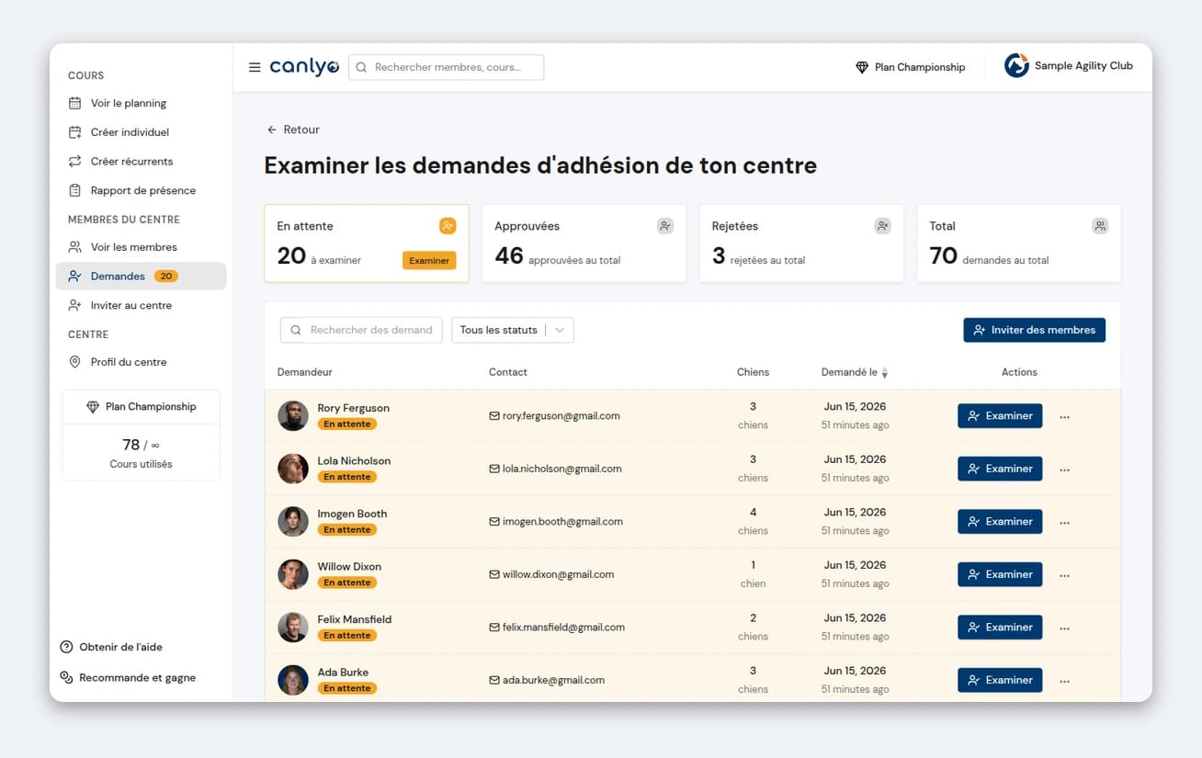Screen dimensions: 1202x758
Task: Click Rory Ferguson's avatar
Action: (293, 416)
